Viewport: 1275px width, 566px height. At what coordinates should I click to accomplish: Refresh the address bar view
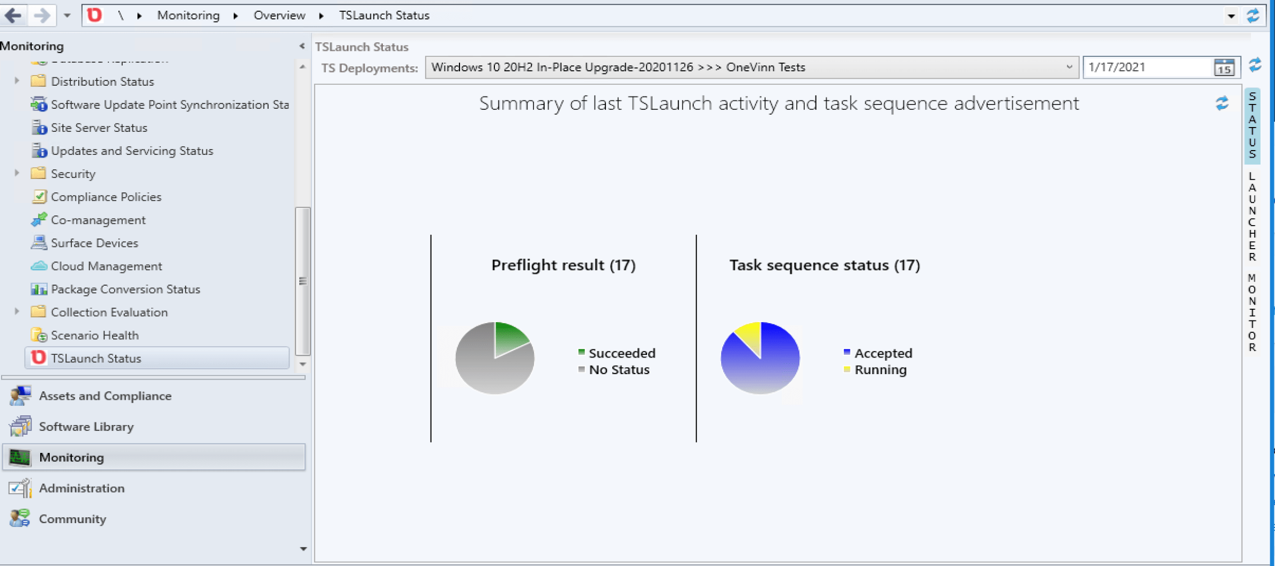pyautogui.click(x=1252, y=16)
